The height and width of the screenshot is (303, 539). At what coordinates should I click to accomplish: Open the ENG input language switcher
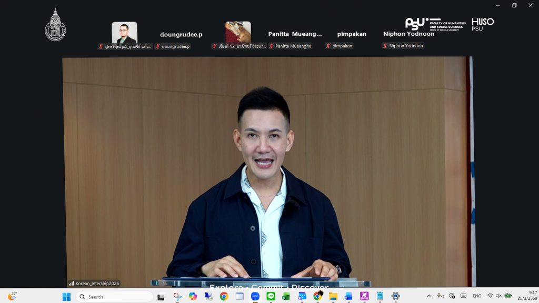tap(477, 296)
